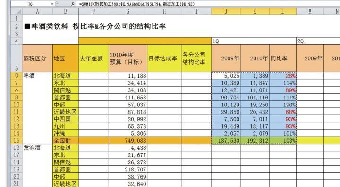Select row 2 header
The image size is (340, 187).
(17, 26)
